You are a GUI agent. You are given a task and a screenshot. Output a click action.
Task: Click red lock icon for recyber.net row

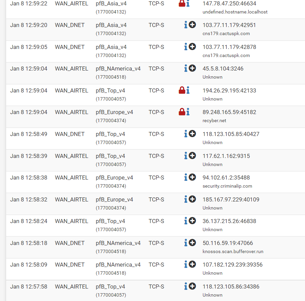click(182, 112)
